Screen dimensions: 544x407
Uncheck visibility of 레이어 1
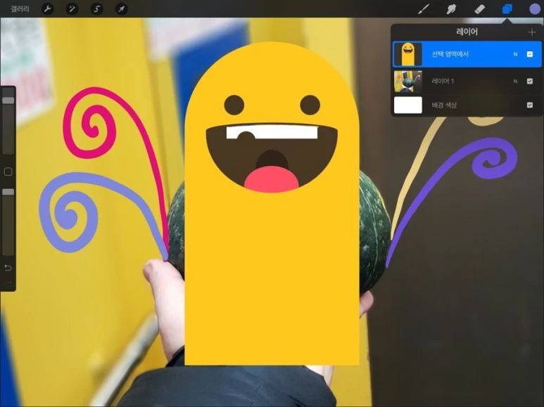point(530,82)
